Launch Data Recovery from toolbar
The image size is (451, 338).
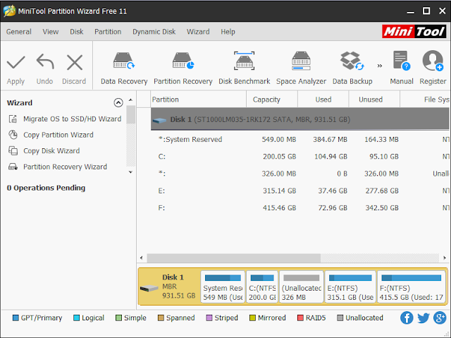coord(124,68)
